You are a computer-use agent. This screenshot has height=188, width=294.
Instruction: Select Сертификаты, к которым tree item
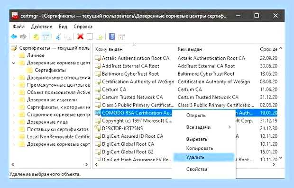pos(58,107)
